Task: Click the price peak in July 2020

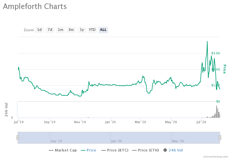Action: (x=207, y=42)
